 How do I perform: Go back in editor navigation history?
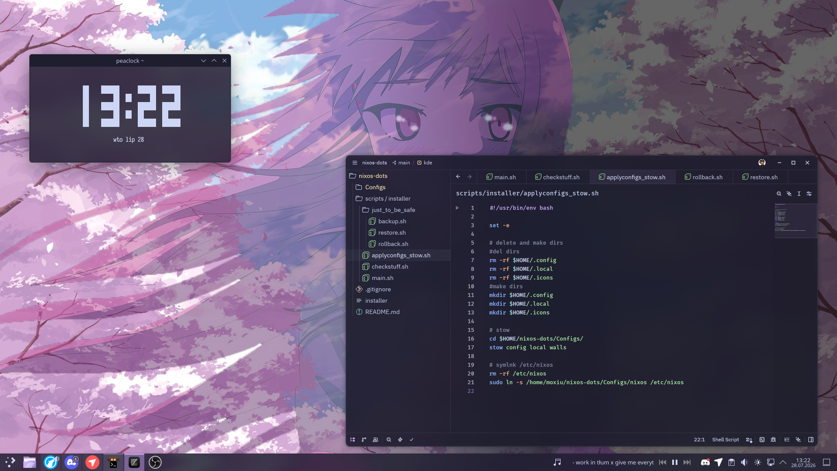click(458, 177)
